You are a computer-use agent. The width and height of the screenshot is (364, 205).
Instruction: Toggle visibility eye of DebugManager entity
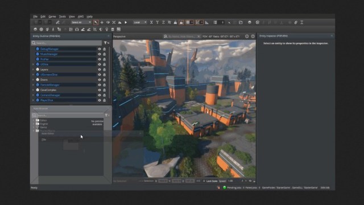point(100,49)
